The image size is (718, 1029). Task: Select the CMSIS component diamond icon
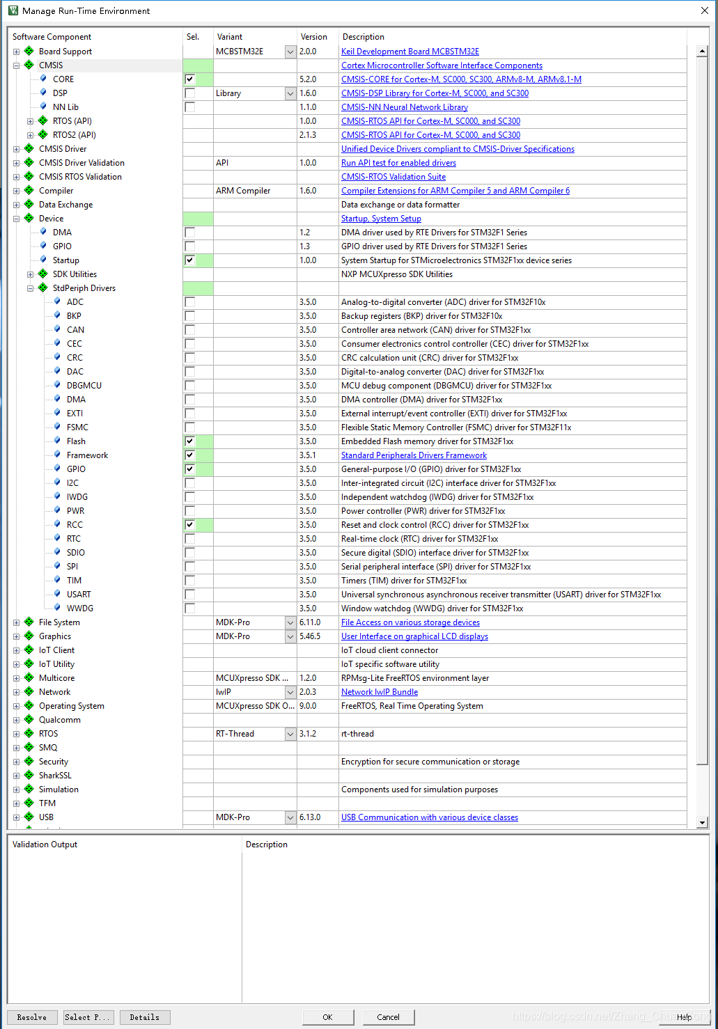pos(29,65)
